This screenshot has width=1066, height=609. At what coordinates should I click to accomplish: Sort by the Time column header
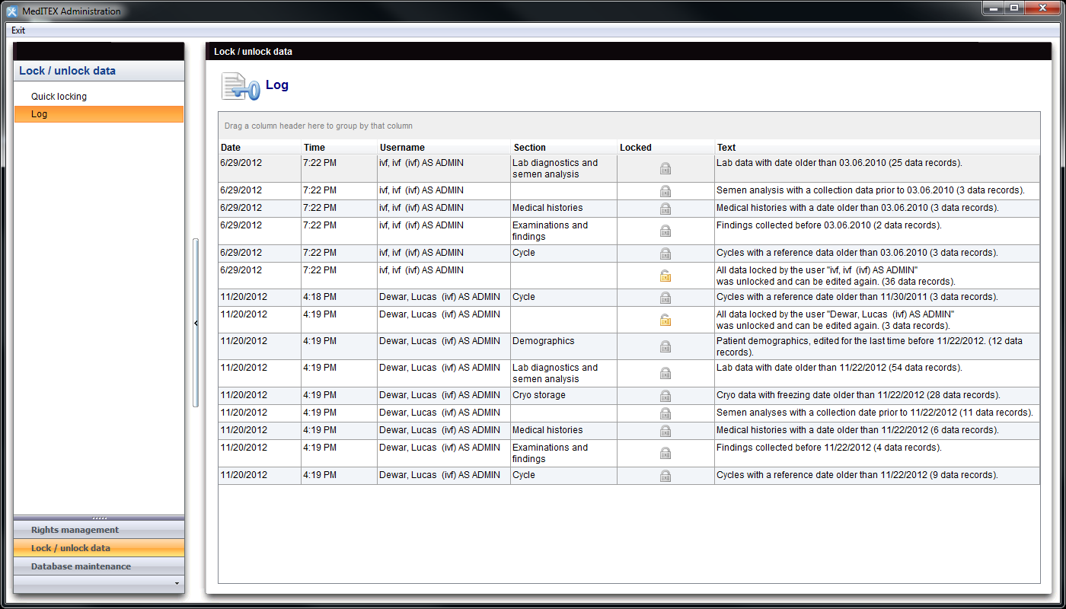(340, 148)
